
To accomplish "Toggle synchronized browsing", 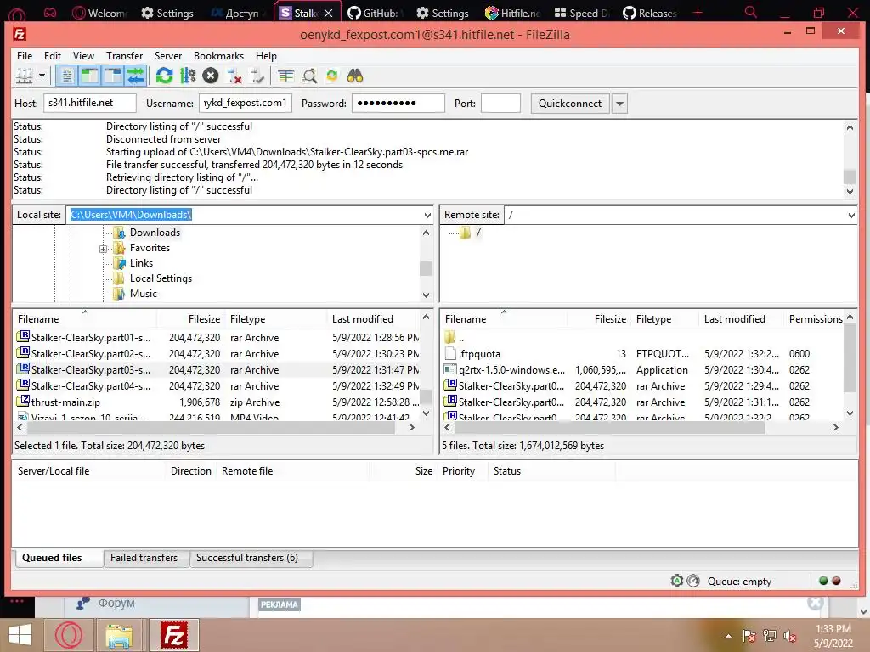I will click(x=332, y=76).
